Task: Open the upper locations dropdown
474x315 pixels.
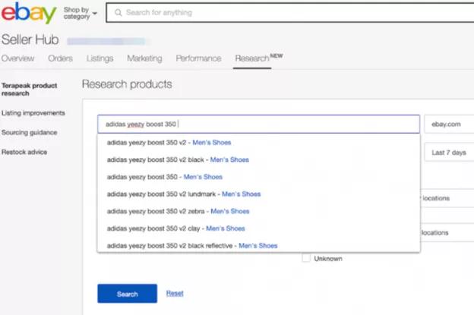Action: tap(447, 198)
